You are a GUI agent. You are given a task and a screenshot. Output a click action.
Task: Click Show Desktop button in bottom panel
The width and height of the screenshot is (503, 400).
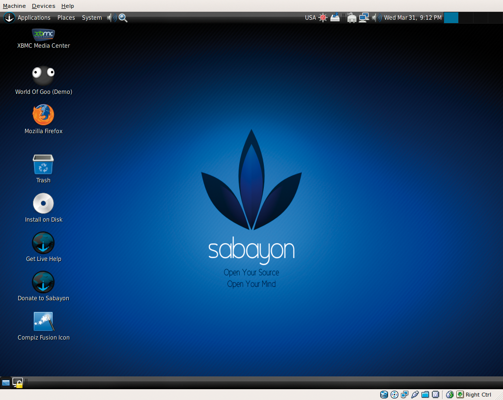[6, 383]
